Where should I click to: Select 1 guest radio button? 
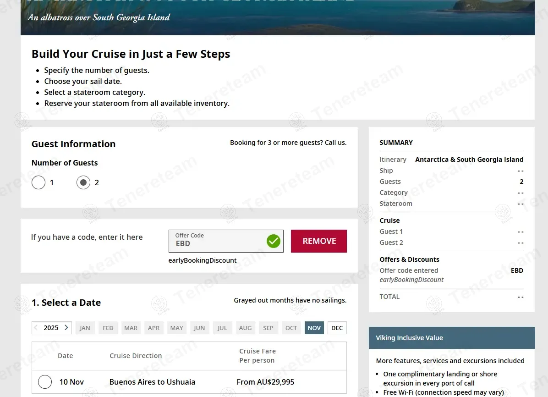point(38,182)
